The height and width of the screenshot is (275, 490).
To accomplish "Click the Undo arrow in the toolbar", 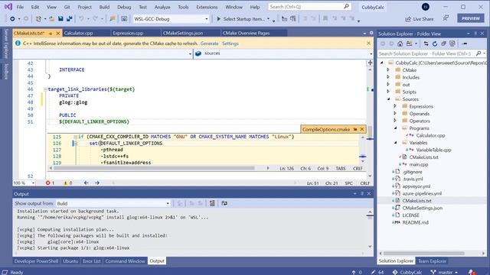I will 81,19.
